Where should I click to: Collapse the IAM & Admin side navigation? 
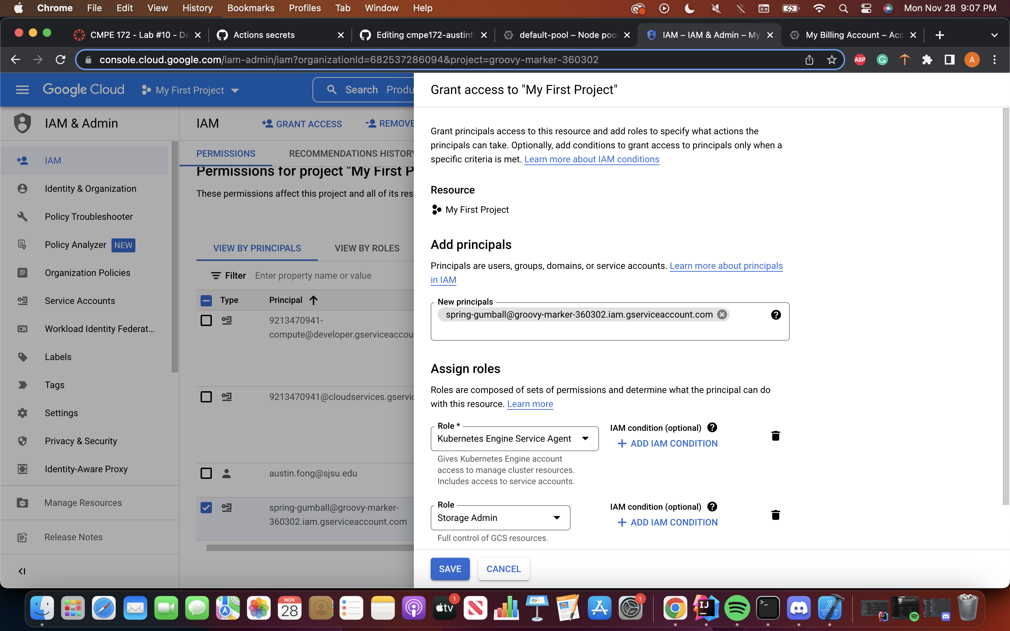pos(22,571)
